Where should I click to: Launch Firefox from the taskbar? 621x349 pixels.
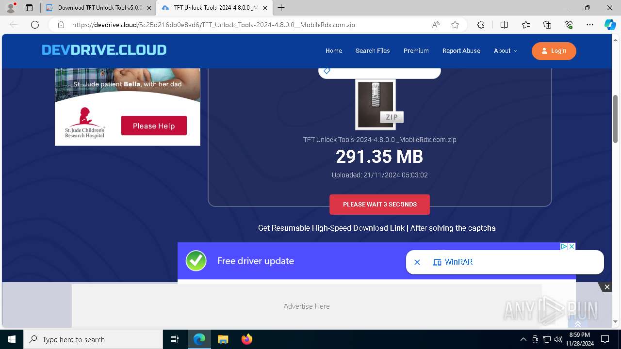pyautogui.click(x=246, y=339)
